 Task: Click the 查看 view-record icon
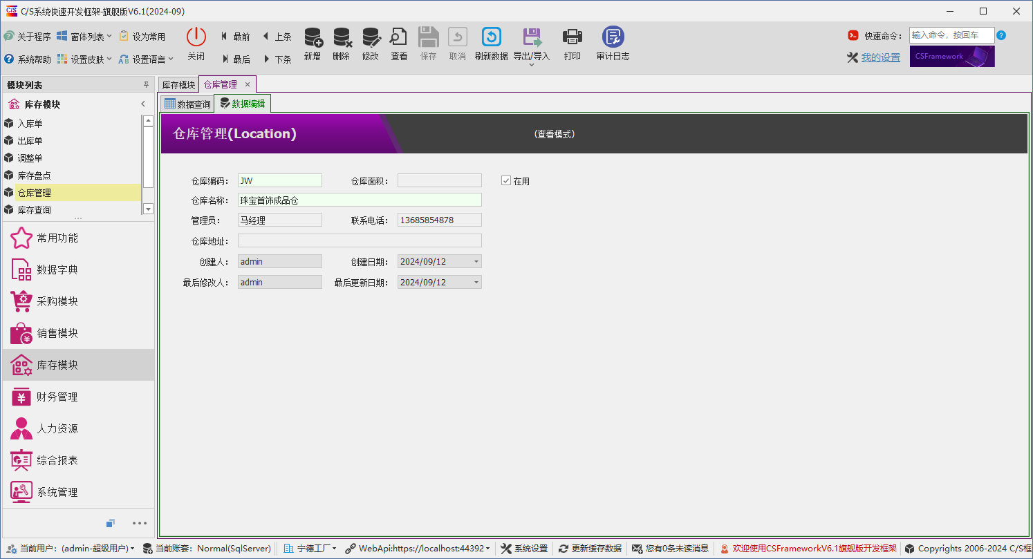(399, 37)
